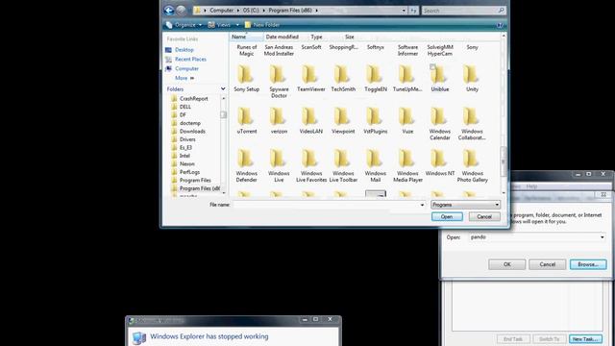Click OK in the Run dialog
Image resolution: width=615 pixels, height=346 pixels.
click(x=506, y=264)
